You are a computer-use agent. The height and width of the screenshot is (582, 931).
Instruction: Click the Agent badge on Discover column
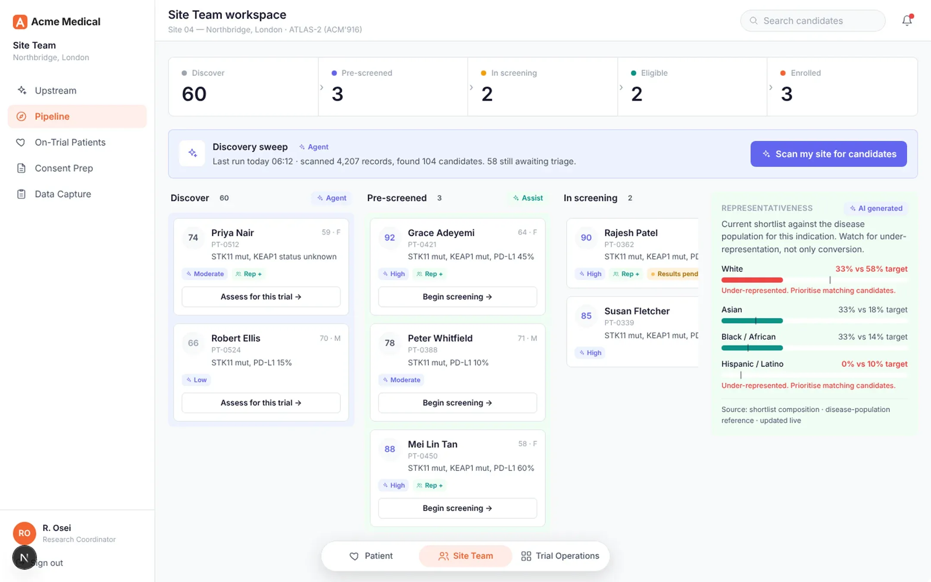tap(332, 198)
